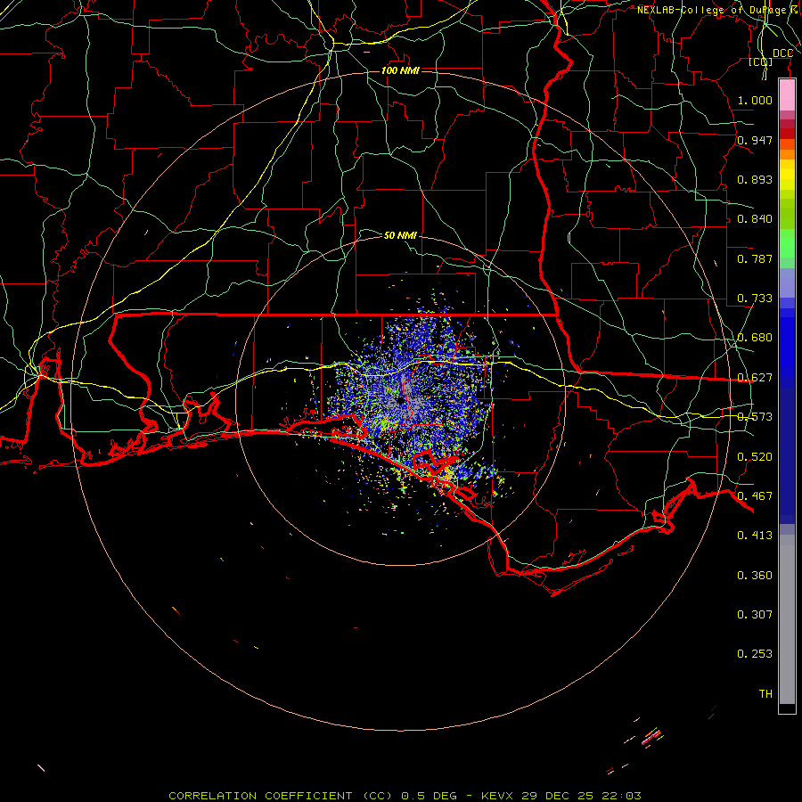The width and height of the screenshot is (802, 802).
Task: Pick the bright green color bar segment
Action: tap(787, 243)
